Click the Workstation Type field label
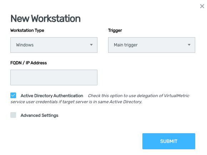 tap(27, 30)
